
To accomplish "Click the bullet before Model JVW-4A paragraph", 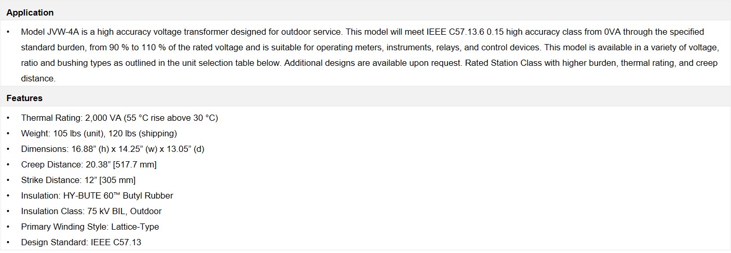I will pos(8,32).
